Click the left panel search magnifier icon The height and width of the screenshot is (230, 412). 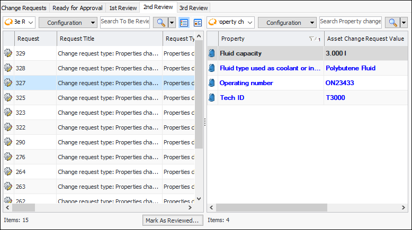point(160,23)
